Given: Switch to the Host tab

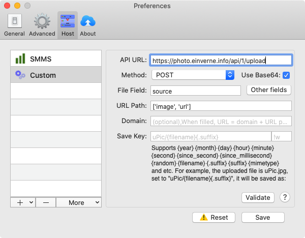Looking at the screenshot, I should [x=68, y=25].
